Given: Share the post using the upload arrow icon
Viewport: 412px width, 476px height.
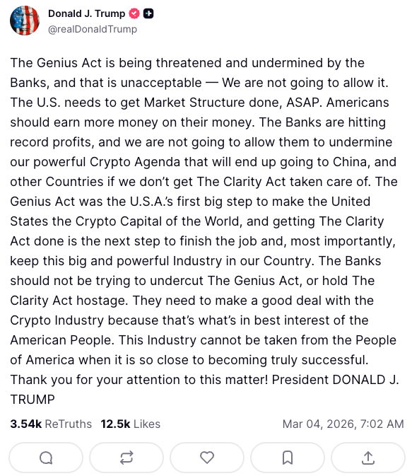Looking at the screenshot, I should [368, 458].
